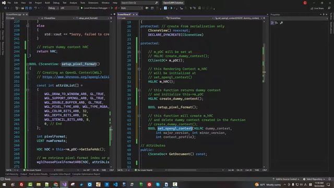This screenshot has width=334, height=188.
Task: Open the Project menu
Action: coord(38,3)
